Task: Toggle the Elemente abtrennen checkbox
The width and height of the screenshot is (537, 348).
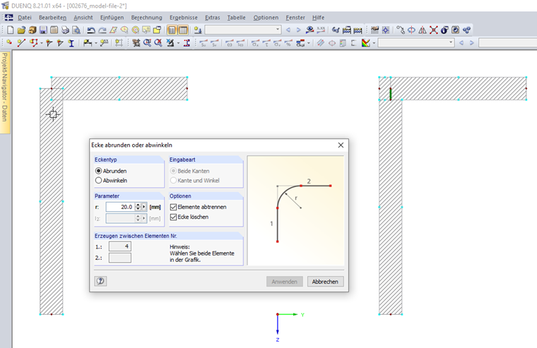Action: (x=173, y=207)
